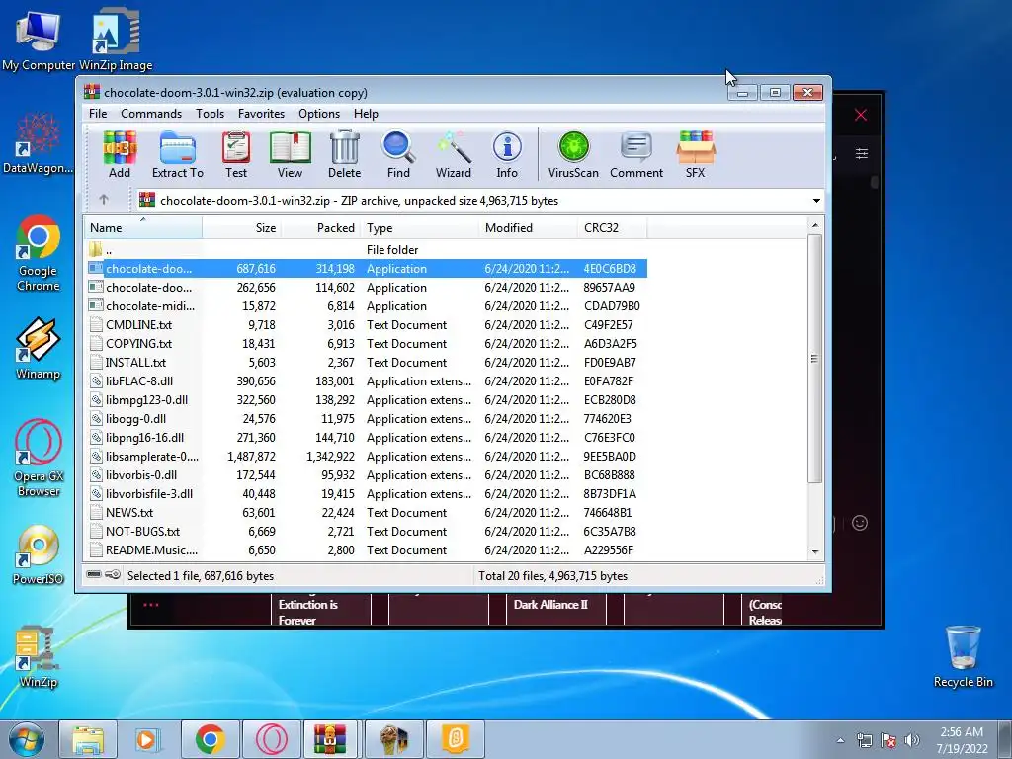The height and width of the screenshot is (759, 1012).
Task: Click the disk drive icon in status bar
Action: (94, 574)
